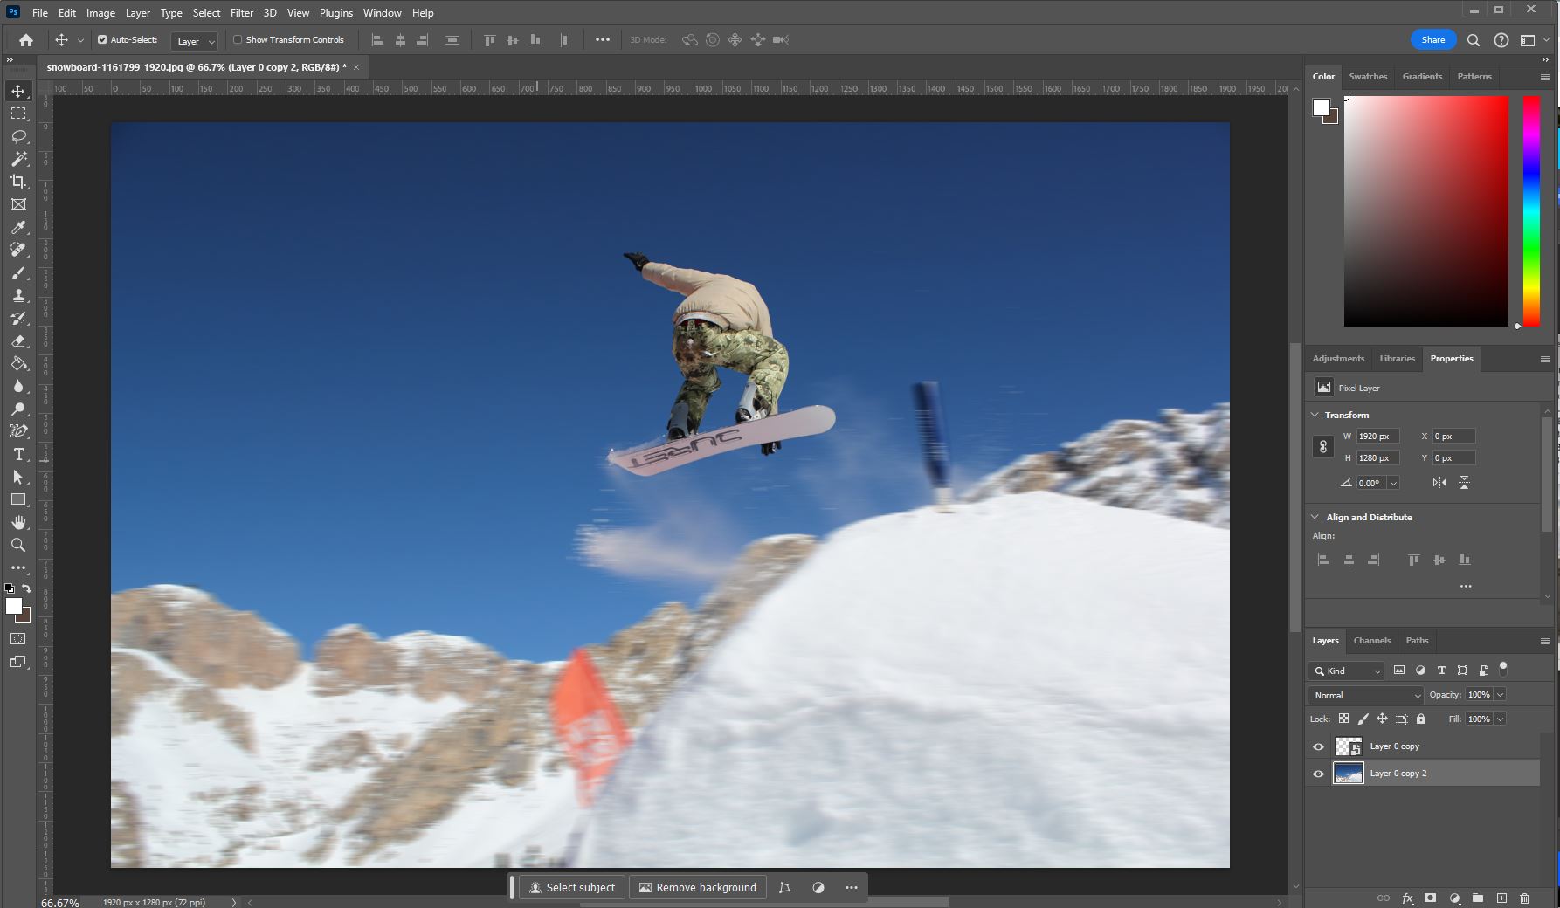
Task: Select the Lasso tool
Action: point(18,136)
